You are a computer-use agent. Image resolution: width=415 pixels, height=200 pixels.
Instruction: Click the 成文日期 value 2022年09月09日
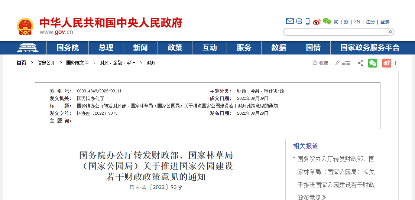click(253, 98)
